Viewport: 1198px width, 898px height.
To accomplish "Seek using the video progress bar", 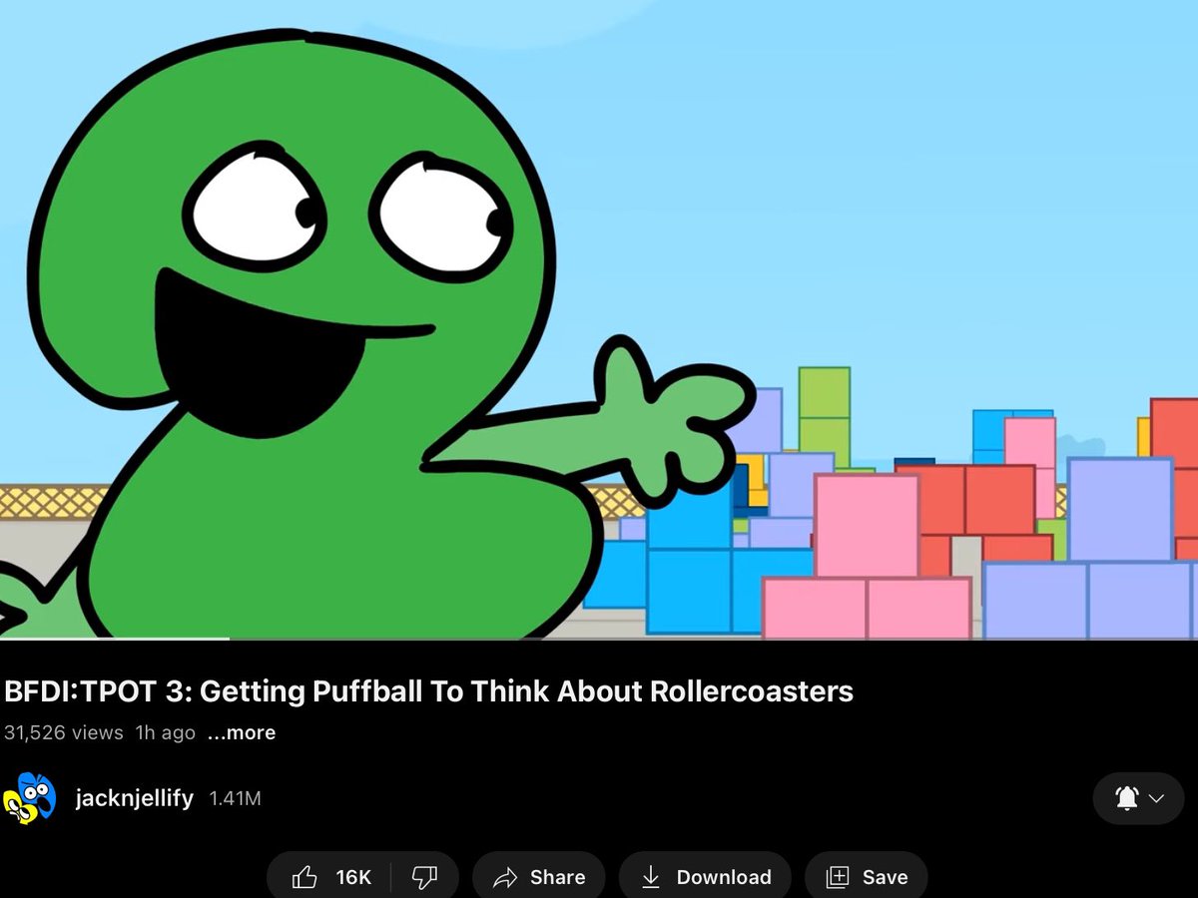I will [599, 638].
